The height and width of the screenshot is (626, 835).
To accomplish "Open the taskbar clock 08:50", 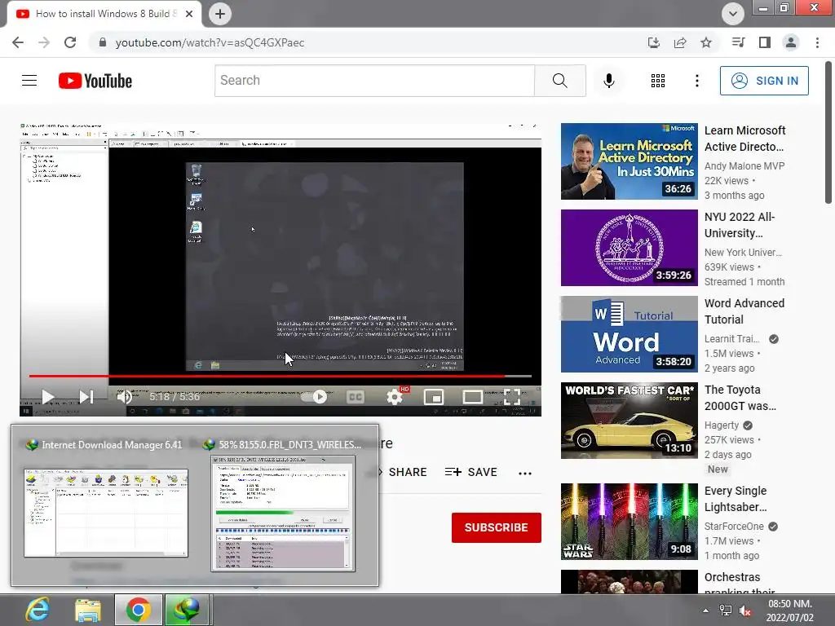I will tap(790, 611).
